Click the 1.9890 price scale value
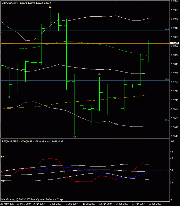Screen dimensions: 180x206 coord(175,37)
